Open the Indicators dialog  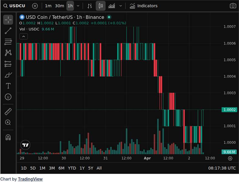(143, 6)
